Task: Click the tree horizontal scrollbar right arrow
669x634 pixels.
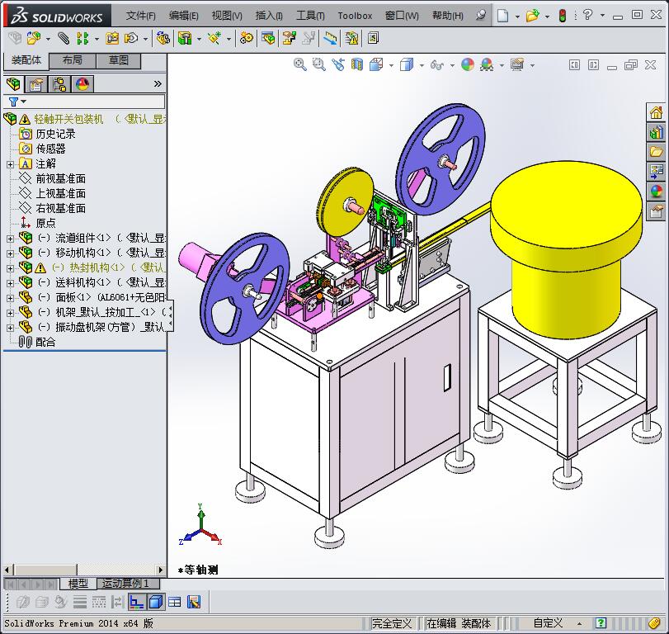Action: (x=160, y=570)
